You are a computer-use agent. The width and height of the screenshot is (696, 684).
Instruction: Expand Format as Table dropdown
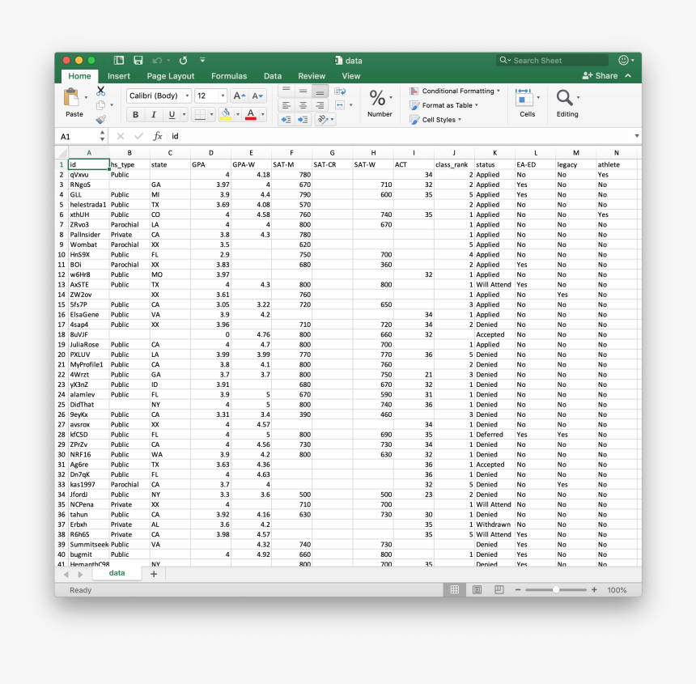pos(477,105)
